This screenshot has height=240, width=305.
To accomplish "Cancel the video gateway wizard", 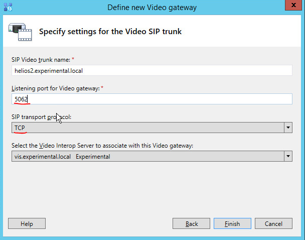I will pyautogui.click(x=273, y=223).
